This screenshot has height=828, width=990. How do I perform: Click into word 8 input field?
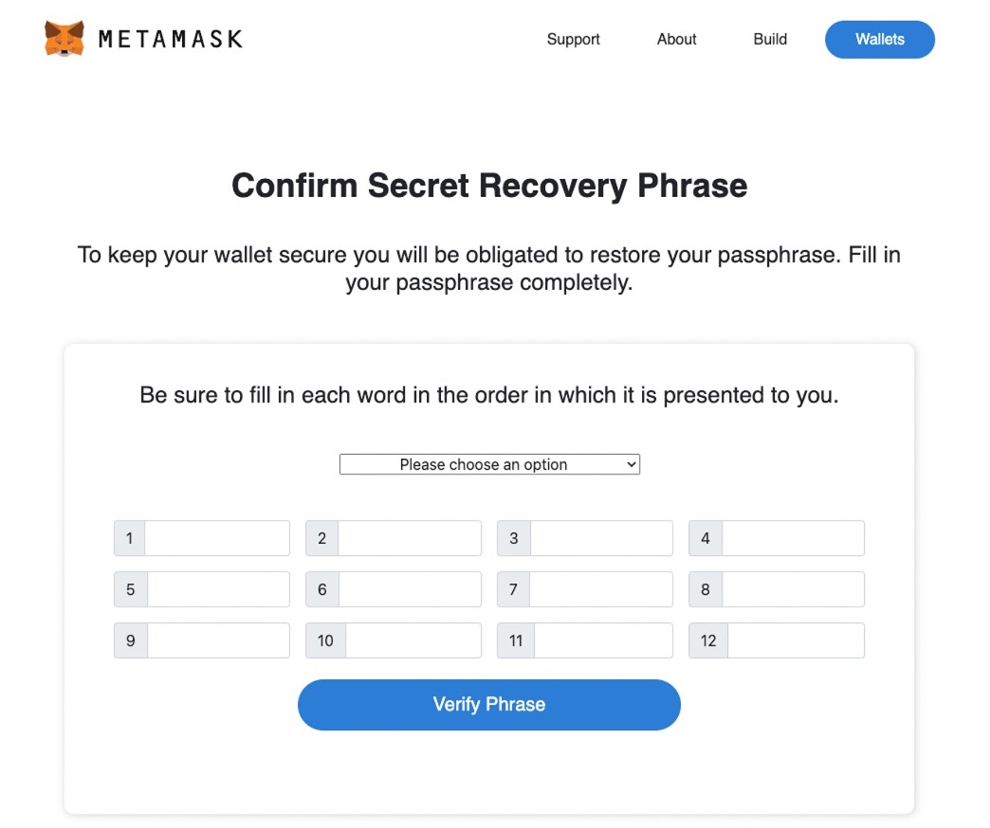(792, 589)
